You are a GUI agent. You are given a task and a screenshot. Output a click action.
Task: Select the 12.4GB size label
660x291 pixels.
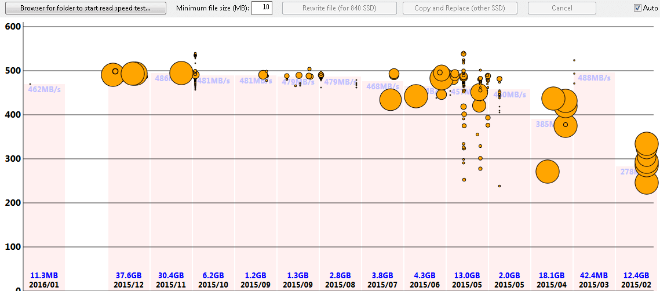tap(636, 276)
